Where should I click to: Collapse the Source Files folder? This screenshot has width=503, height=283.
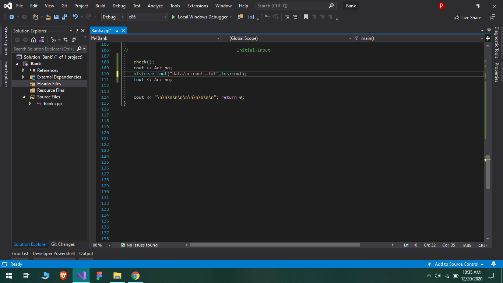[23, 97]
